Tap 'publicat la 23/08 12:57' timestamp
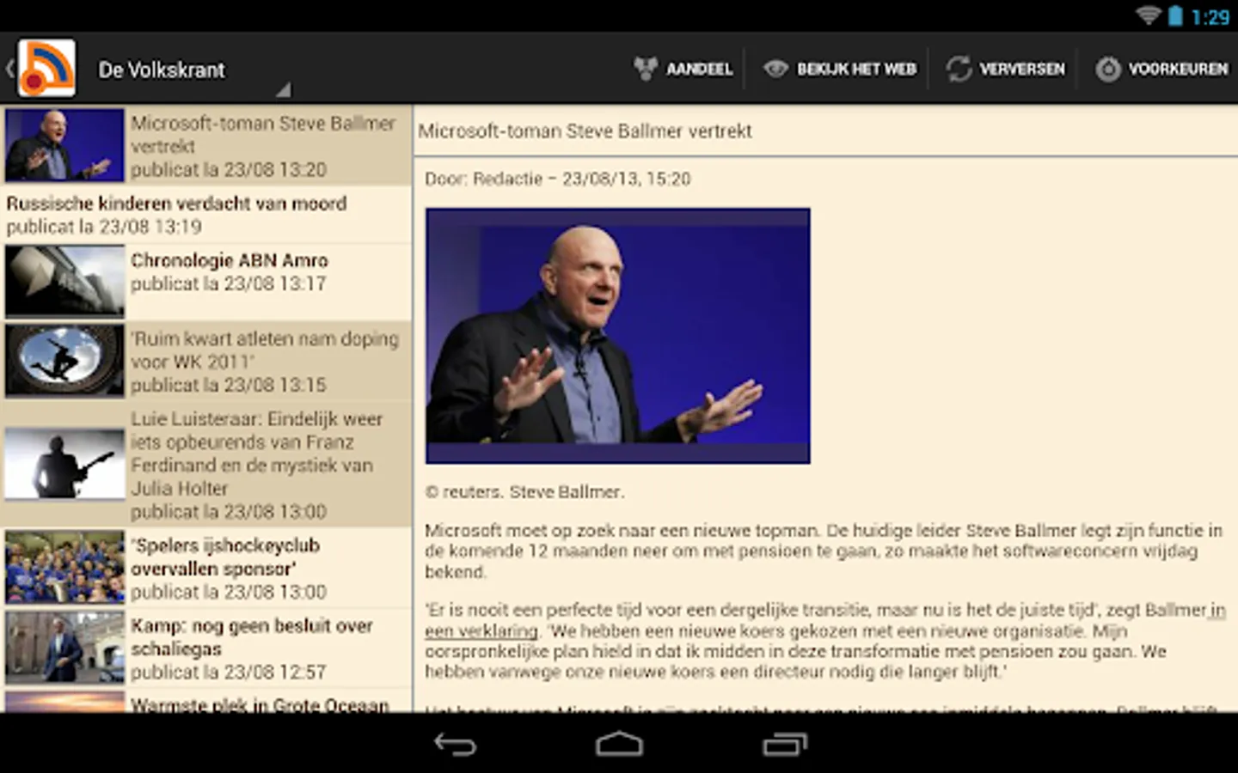 [229, 672]
